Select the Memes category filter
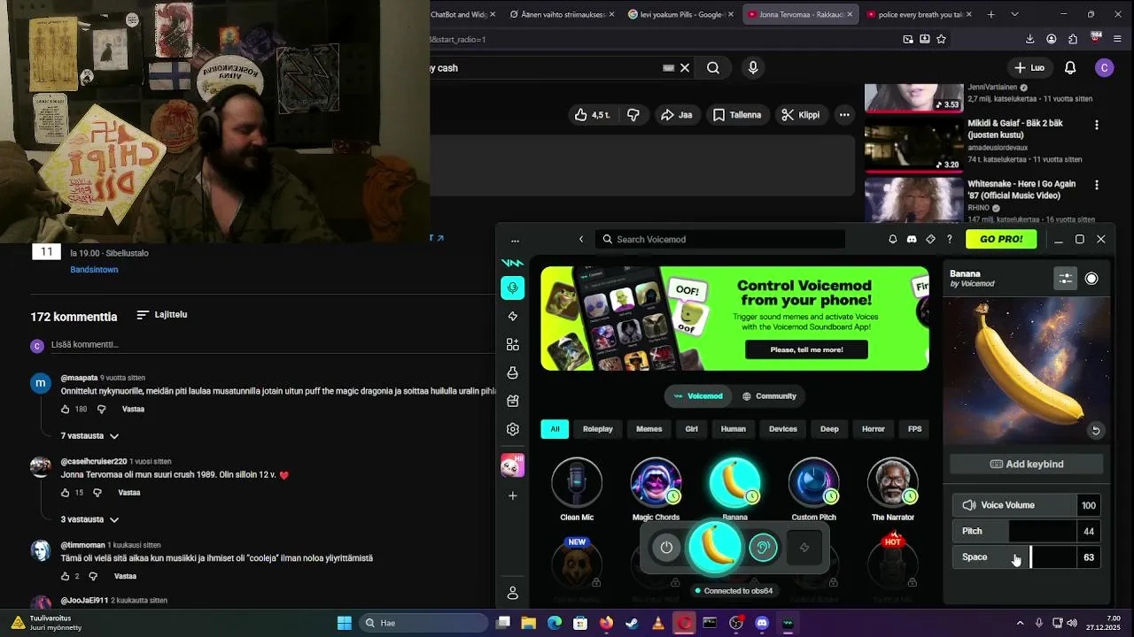The height and width of the screenshot is (637, 1134). pyautogui.click(x=649, y=429)
